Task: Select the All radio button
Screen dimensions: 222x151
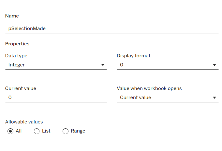Action: coord(10,131)
